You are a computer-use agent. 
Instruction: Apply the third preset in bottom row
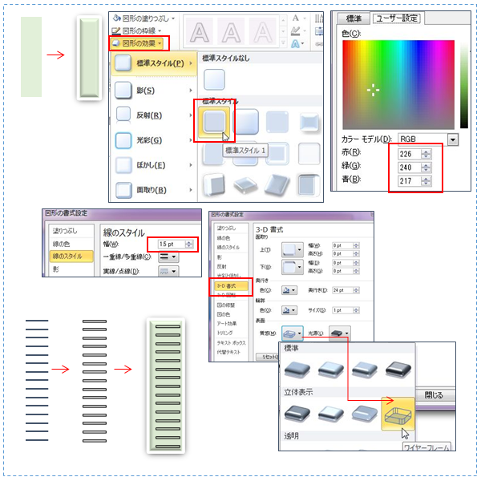point(277,184)
